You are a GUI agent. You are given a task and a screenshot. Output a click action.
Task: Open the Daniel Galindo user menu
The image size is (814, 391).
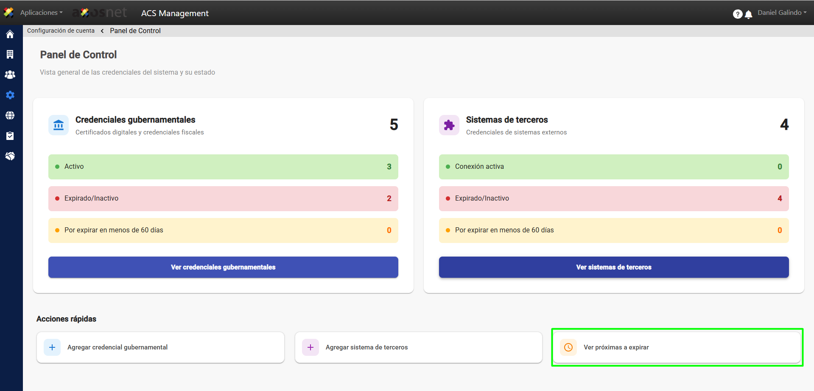(x=782, y=13)
